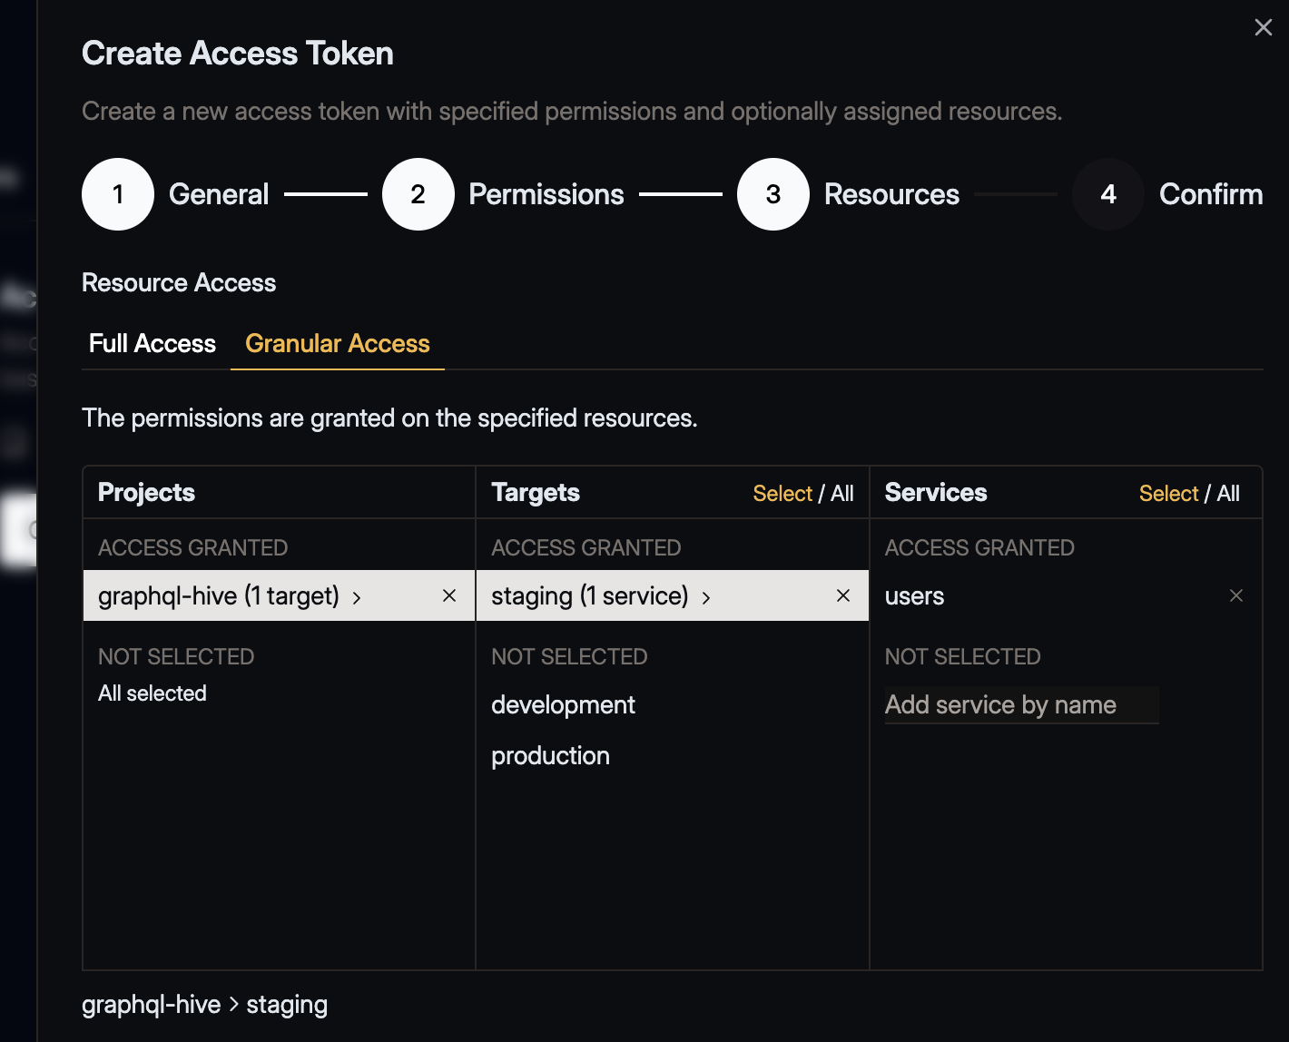Click step 1 General circle
1289x1042 pixels.
[x=118, y=193]
